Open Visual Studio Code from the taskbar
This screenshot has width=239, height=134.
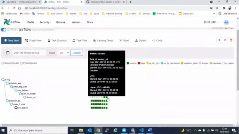tap(141, 130)
